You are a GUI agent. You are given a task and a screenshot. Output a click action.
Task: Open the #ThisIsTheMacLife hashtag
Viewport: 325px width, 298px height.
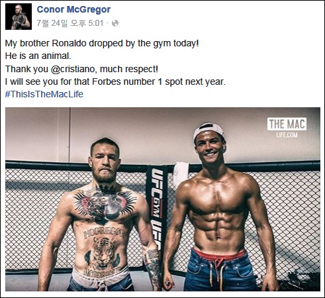coord(44,94)
